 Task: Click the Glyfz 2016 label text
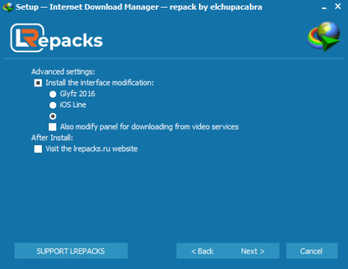(77, 94)
